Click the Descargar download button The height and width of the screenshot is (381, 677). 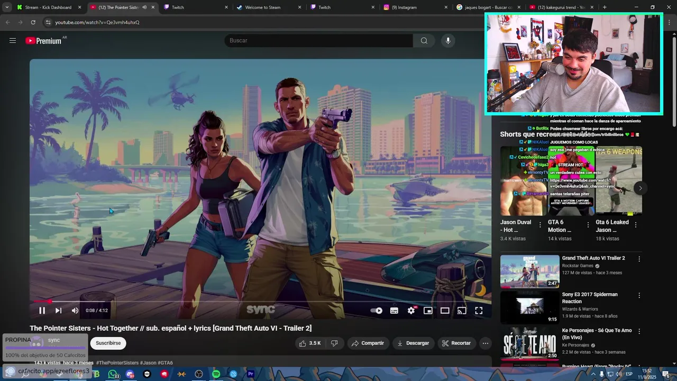[x=414, y=343]
